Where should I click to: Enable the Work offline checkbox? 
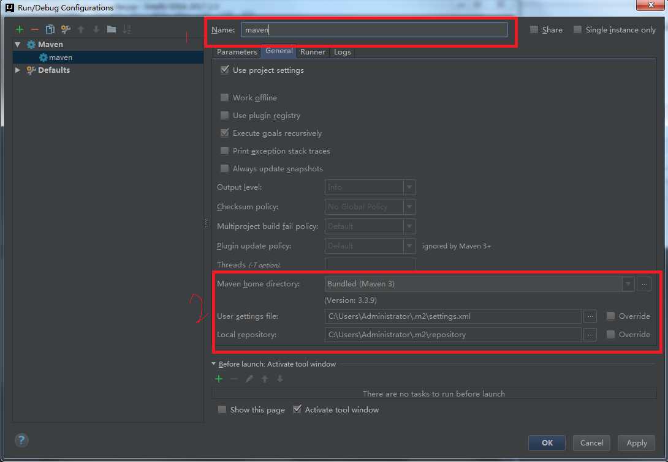pos(224,97)
